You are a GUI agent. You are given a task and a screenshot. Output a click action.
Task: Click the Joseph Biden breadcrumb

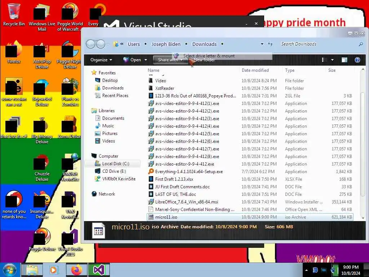[166, 44]
